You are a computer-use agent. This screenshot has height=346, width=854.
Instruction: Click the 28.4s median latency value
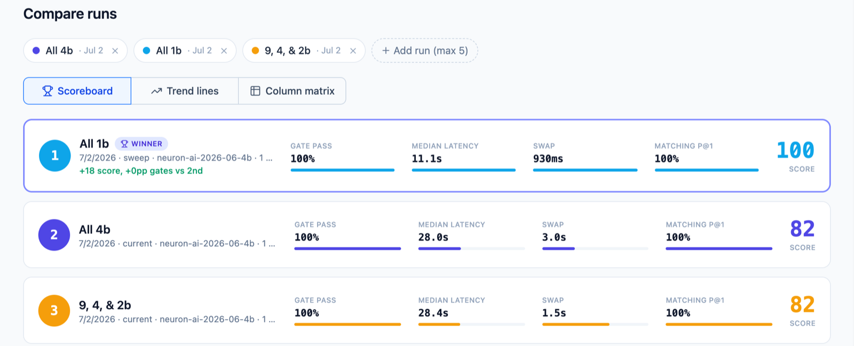433,313
